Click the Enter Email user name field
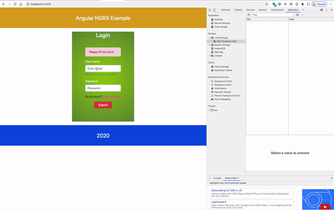 pyautogui.click(x=103, y=69)
